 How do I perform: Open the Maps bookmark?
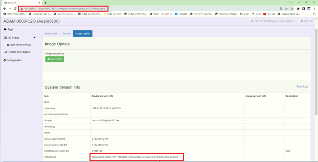[256, 14]
